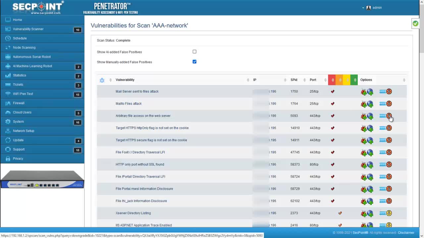Open the bug add icon for Mail Server attack
Image resolution: width=424 pixels, height=238 pixels.
click(x=364, y=92)
